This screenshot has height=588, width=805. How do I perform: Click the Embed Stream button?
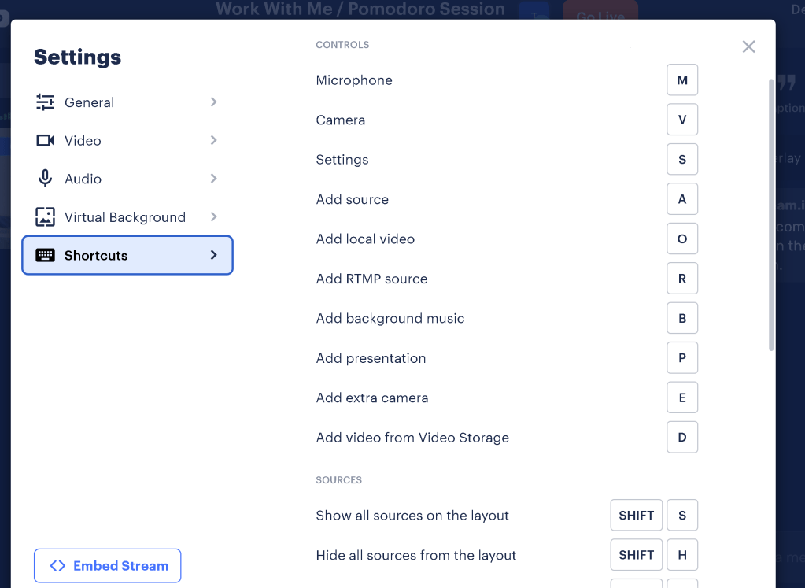click(107, 565)
